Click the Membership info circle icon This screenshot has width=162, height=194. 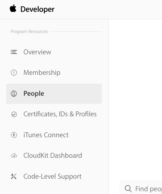pos(14,73)
